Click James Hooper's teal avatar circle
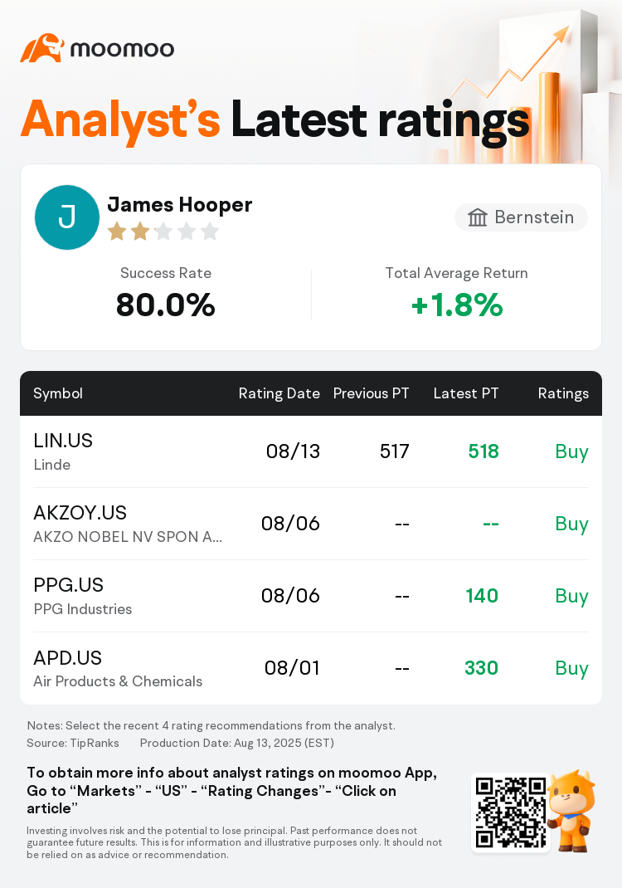 coord(67,217)
